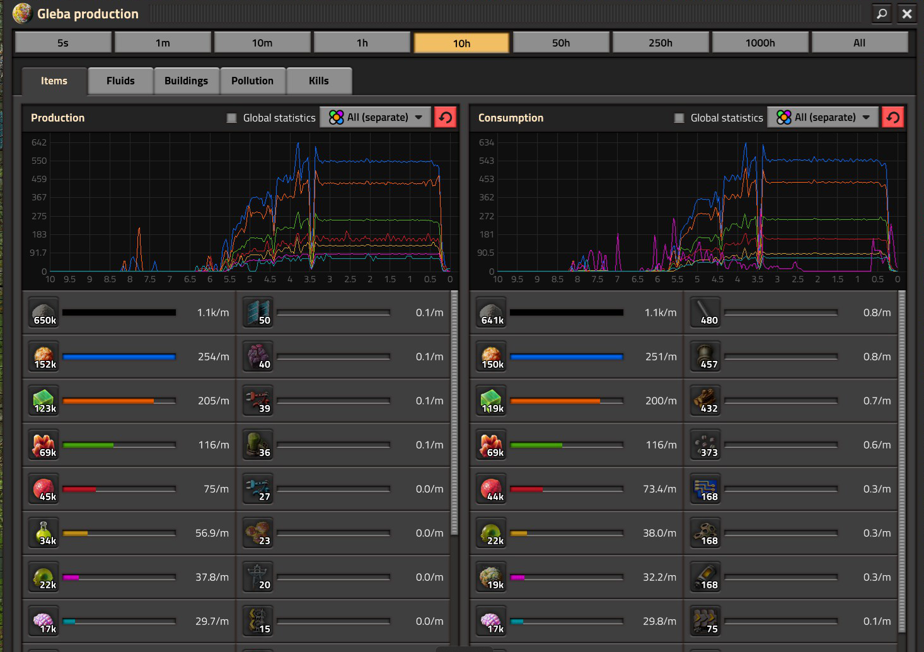This screenshot has height=652, width=924.
Task: Click the stone icon with 650k in Production
Action: [43, 312]
